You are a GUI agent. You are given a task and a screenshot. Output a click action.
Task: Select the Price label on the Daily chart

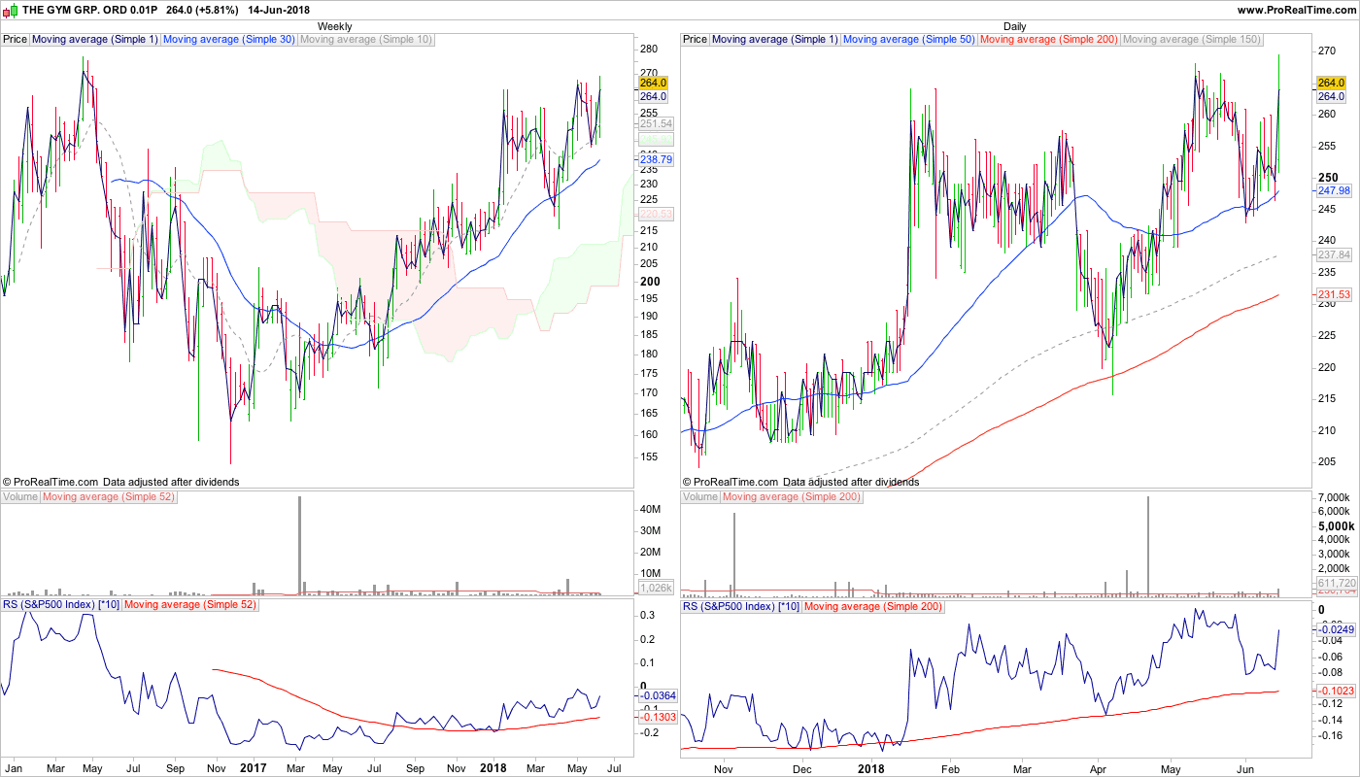[x=696, y=40]
